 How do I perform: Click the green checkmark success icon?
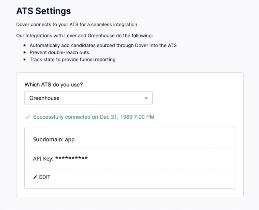coord(28,117)
